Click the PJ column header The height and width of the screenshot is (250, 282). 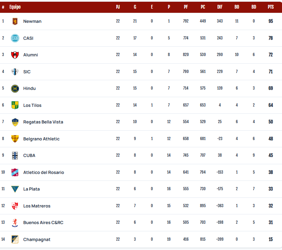118,7
